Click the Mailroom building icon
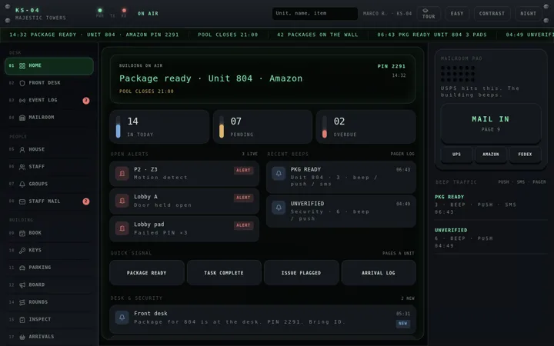Viewport: 554px width, 346px height. pos(22,118)
